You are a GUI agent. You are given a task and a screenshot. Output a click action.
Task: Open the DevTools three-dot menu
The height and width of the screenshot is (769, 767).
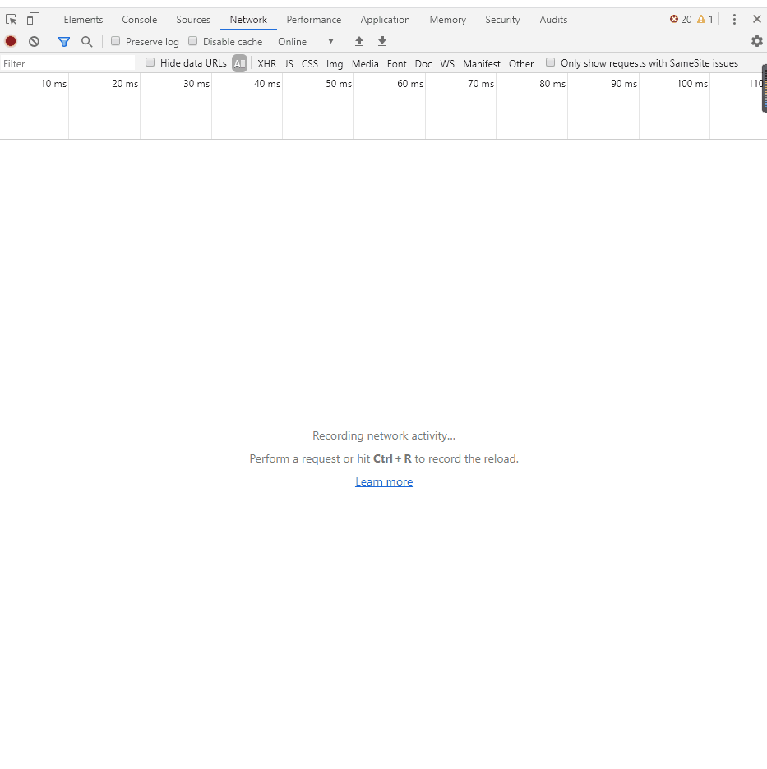pyautogui.click(x=734, y=19)
